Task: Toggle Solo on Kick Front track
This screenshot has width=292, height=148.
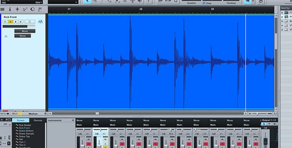Action: (10, 21)
